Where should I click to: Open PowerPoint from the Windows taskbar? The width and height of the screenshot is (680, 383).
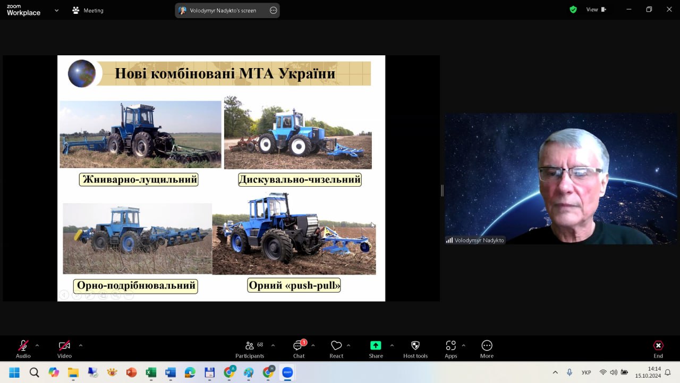(131, 372)
